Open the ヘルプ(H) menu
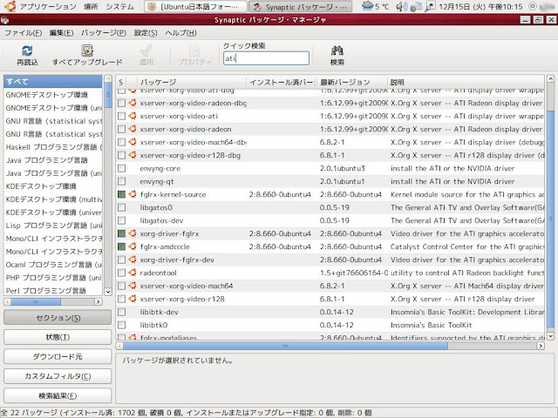 tap(180, 33)
